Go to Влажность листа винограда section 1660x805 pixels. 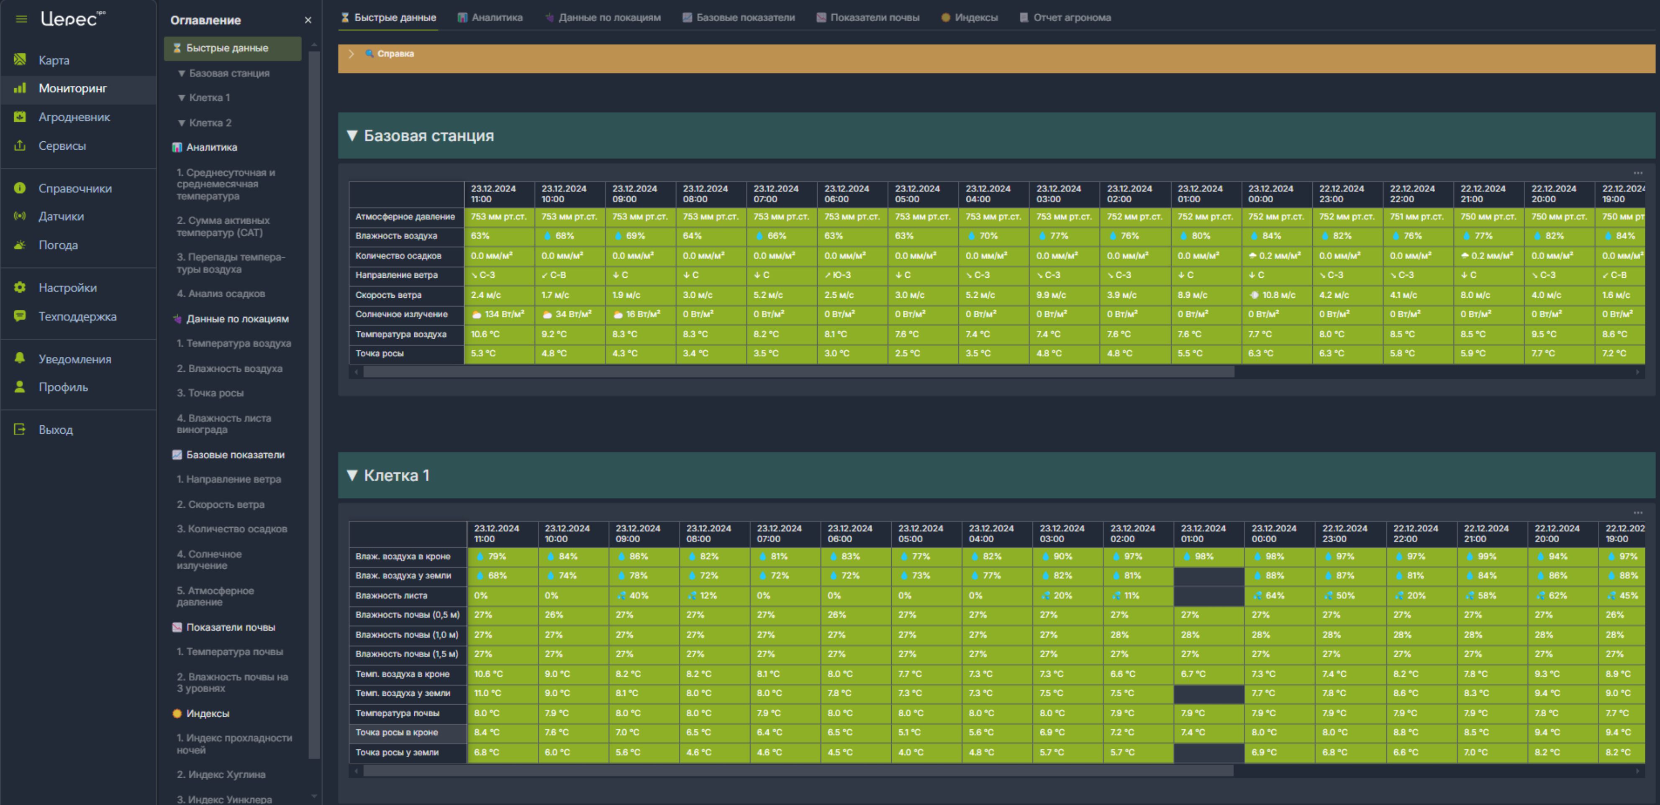click(x=223, y=424)
